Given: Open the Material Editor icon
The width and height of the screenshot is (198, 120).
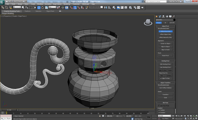Looking at the screenshot, I should click(x=131, y=7).
